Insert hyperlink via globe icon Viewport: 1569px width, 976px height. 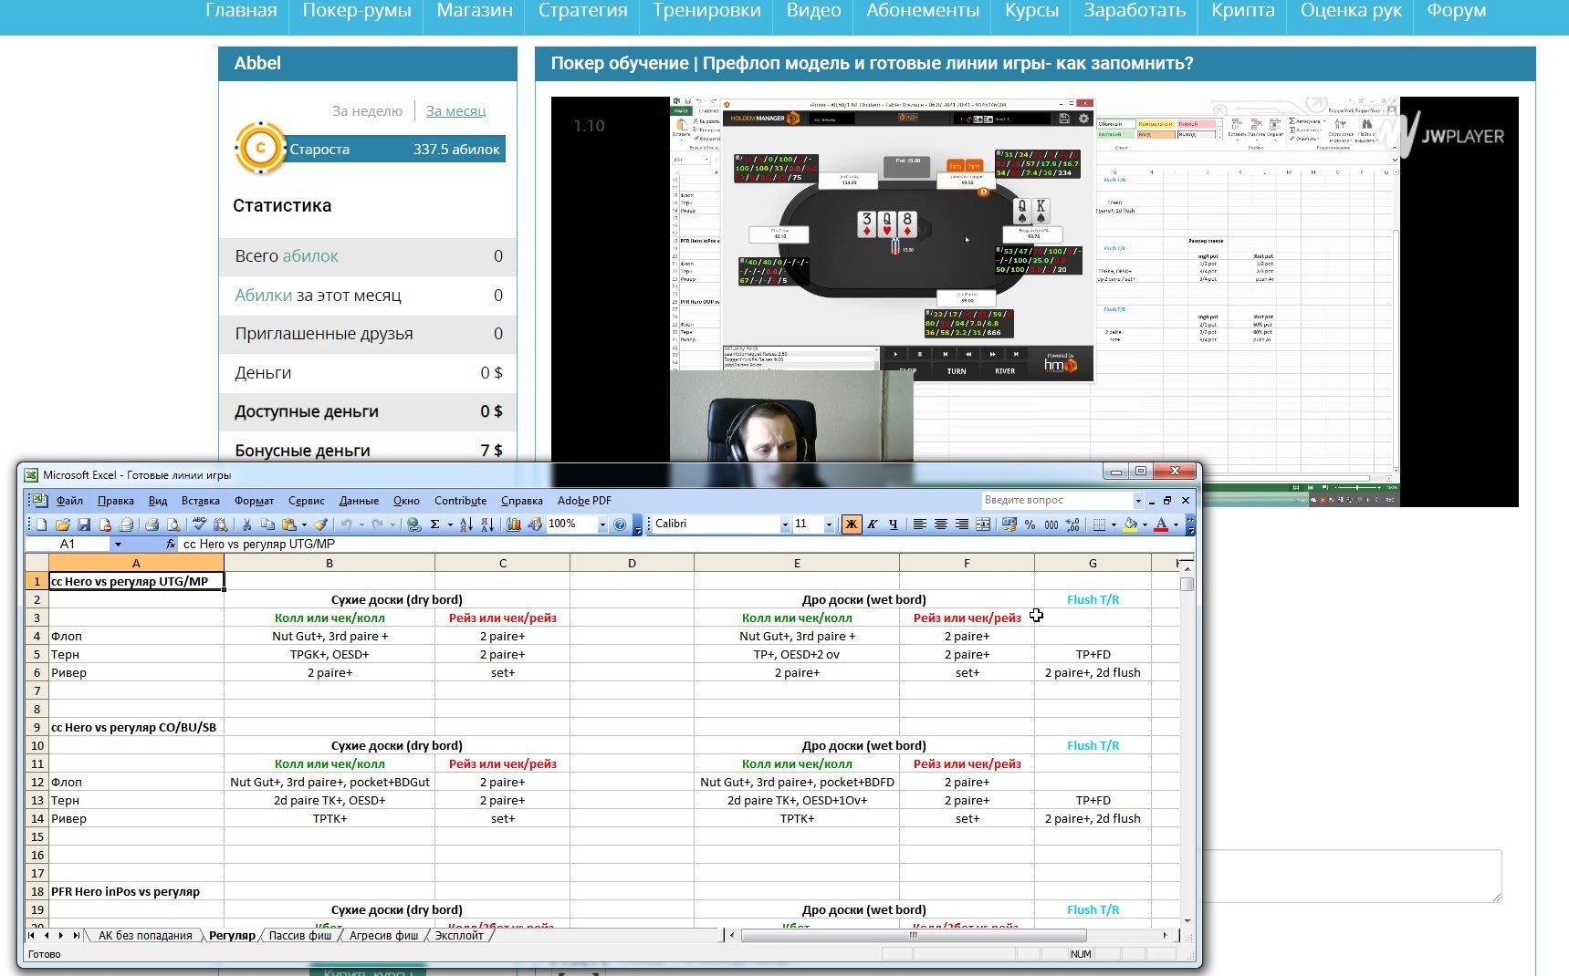[414, 524]
